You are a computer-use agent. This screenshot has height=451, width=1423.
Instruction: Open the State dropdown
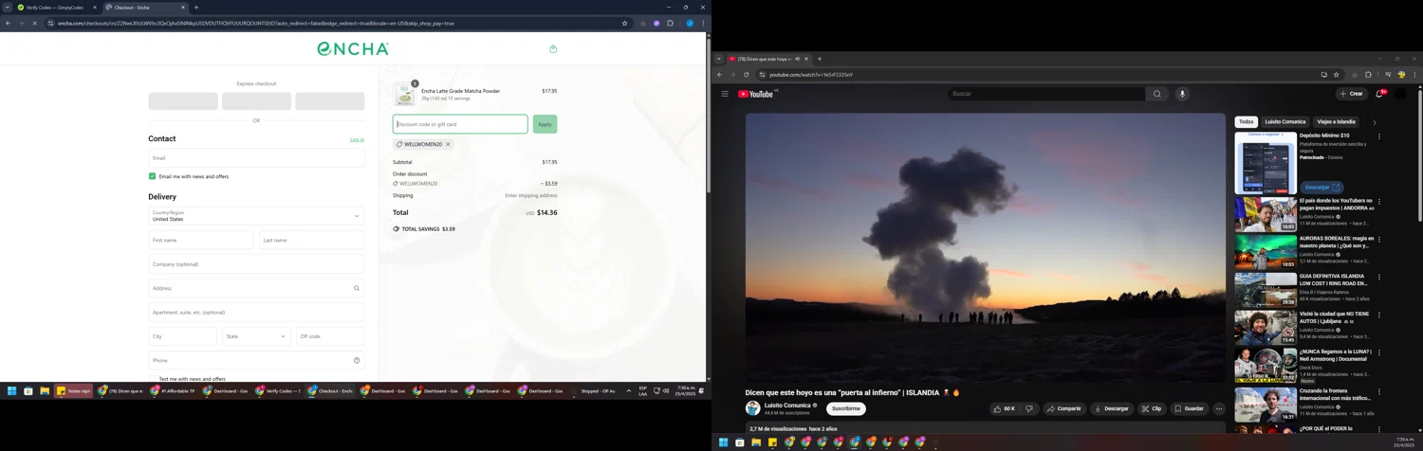257,336
